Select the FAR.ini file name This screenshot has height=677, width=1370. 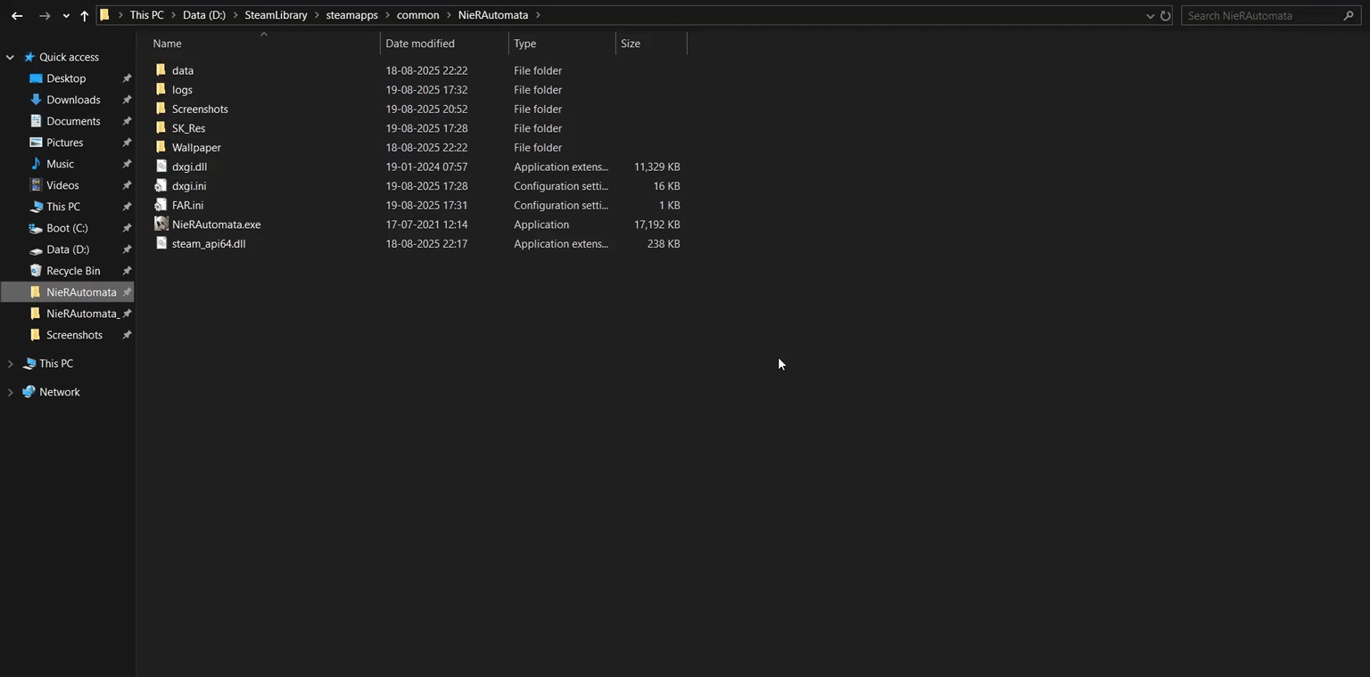click(187, 205)
